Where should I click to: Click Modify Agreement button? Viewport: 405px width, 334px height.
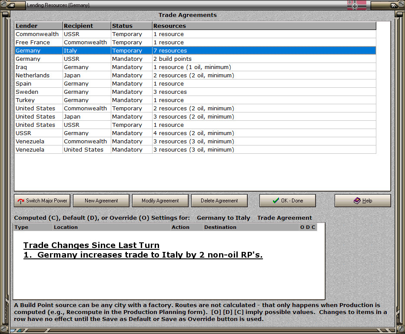point(160,201)
